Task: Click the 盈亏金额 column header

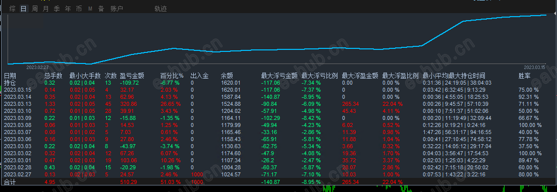Action: (132, 76)
